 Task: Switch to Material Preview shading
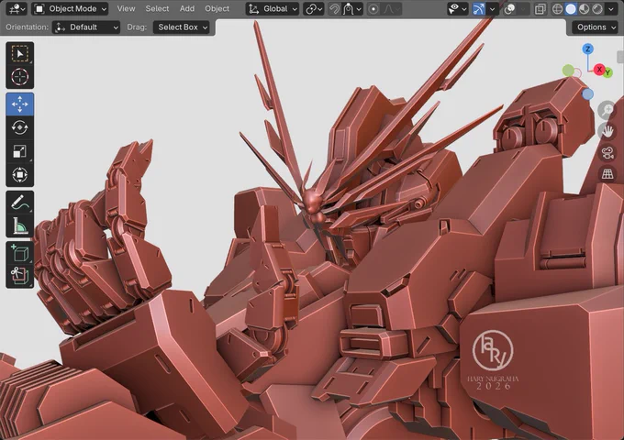coord(584,9)
